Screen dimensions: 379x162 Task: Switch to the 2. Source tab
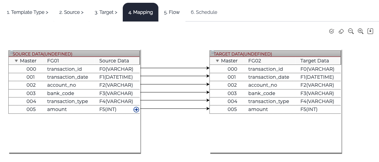tap(71, 12)
